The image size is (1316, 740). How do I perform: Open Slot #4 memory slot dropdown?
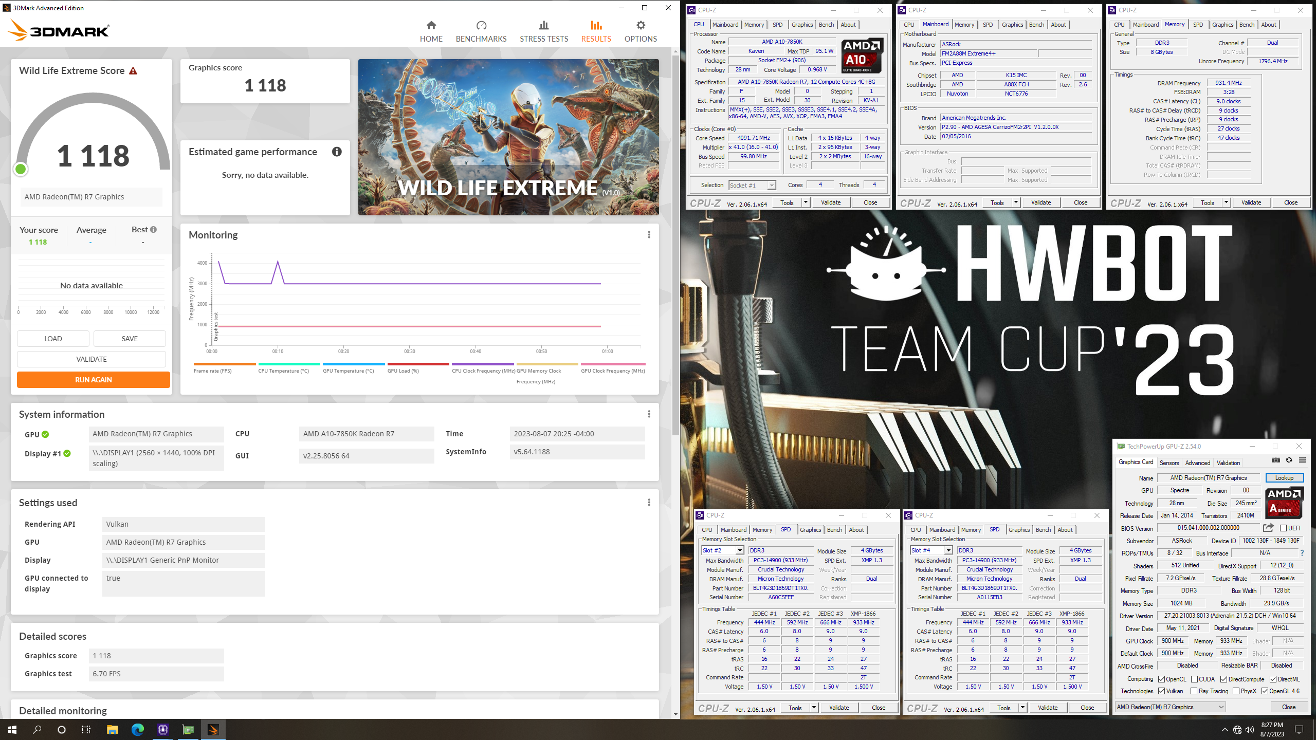tap(931, 550)
